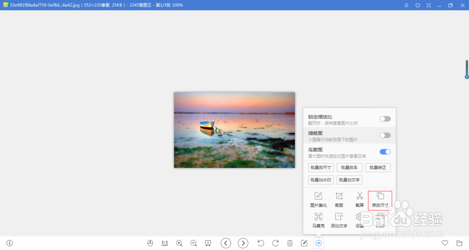Turn off the 鸟瞰图 switch
The image size is (469, 250).
(385, 152)
